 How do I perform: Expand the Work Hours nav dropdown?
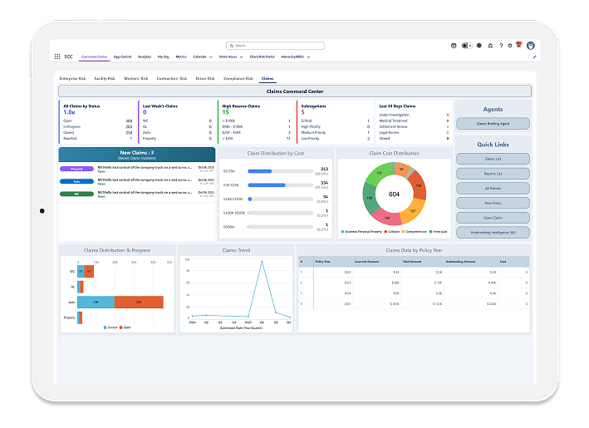[239, 57]
